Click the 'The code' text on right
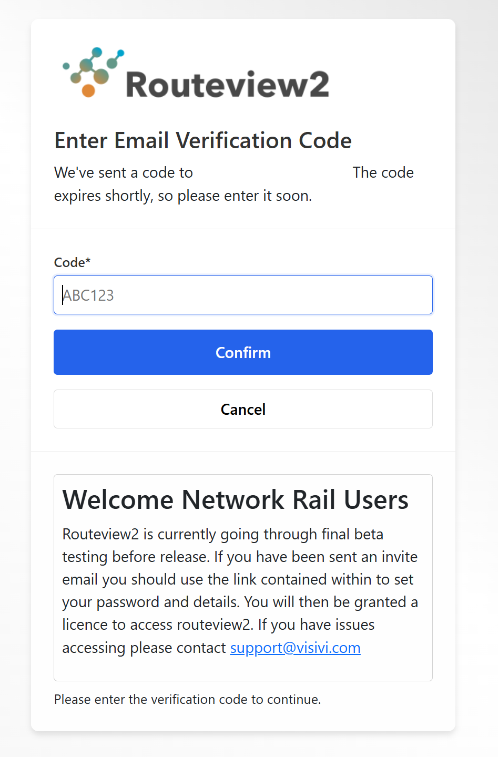Image resolution: width=498 pixels, height=757 pixels. [x=383, y=173]
